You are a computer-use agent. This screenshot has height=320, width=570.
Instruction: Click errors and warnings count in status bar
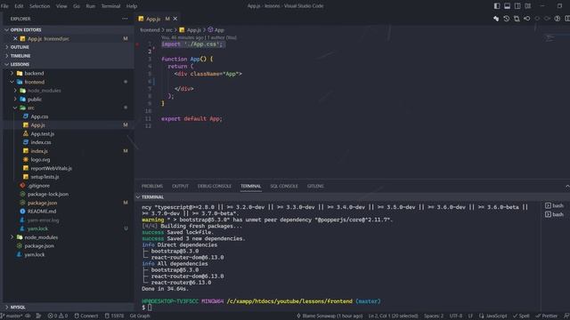tap(58, 316)
